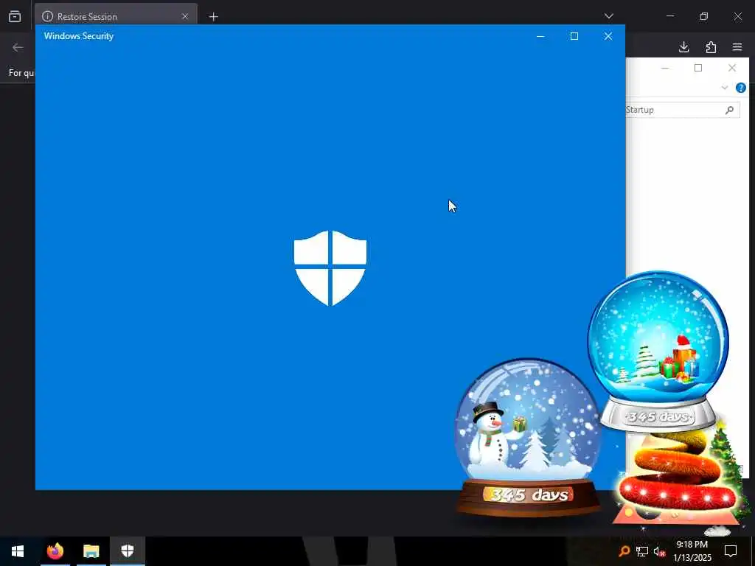Open the network tray icon
Image resolution: width=755 pixels, height=566 pixels.
(642, 551)
